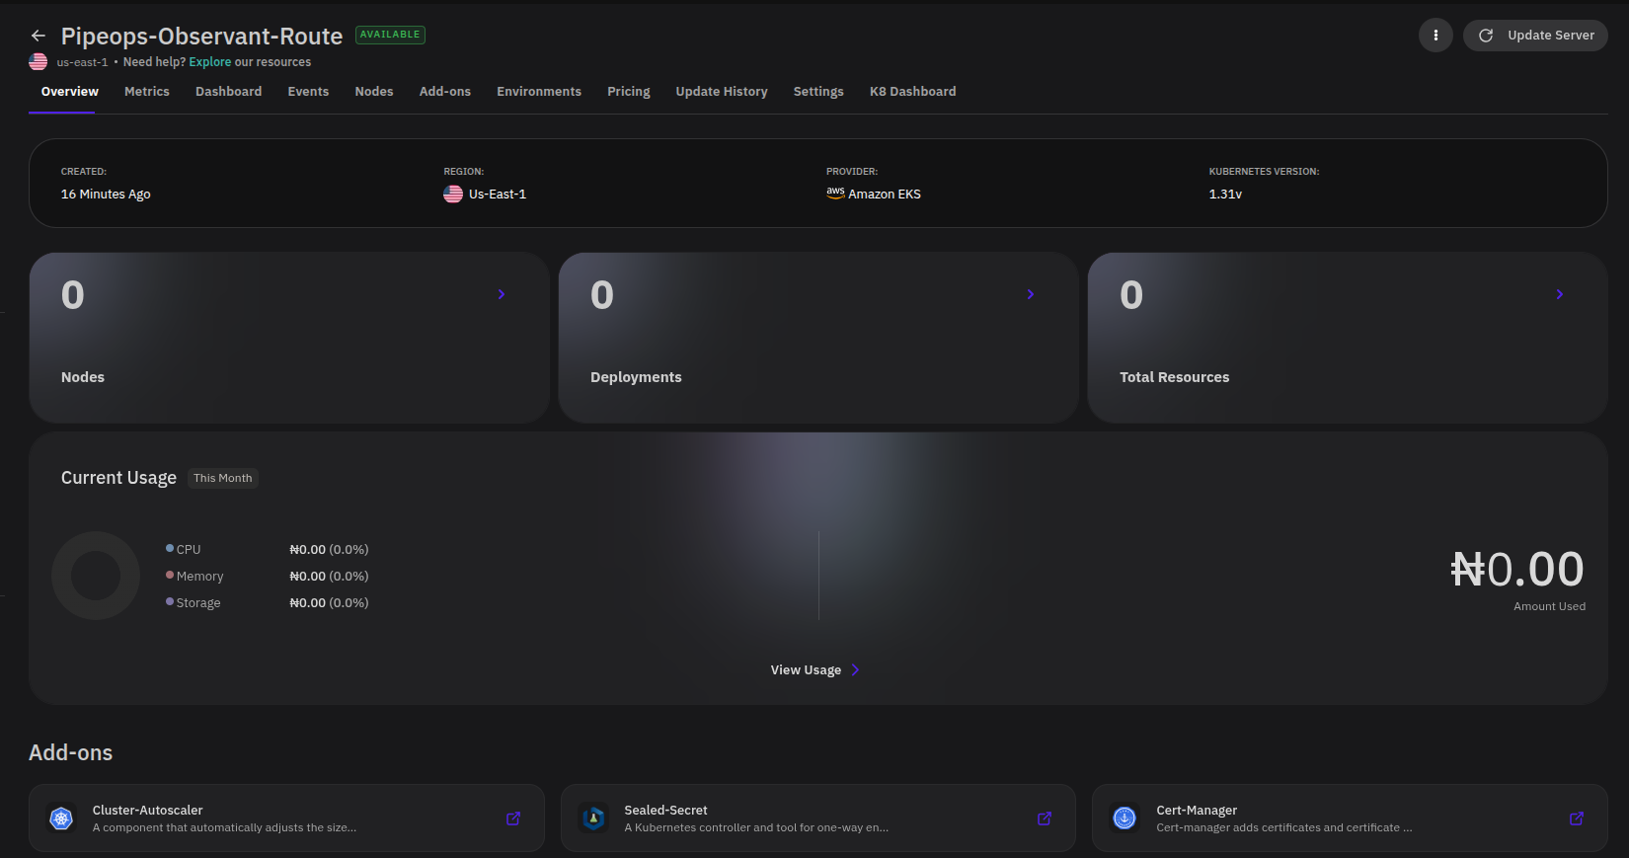Screen dimensions: 1629x858
Task: Click the ₦0.00 Amount Used total
Action: 1517,570
